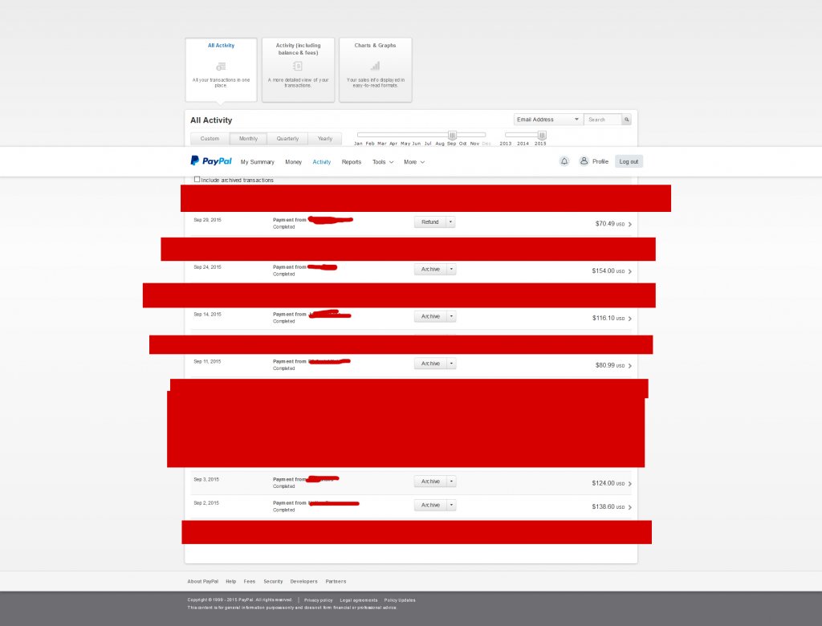Expand the More menu
This screenshot has height=626, width=822.
(x=414, y=162)
